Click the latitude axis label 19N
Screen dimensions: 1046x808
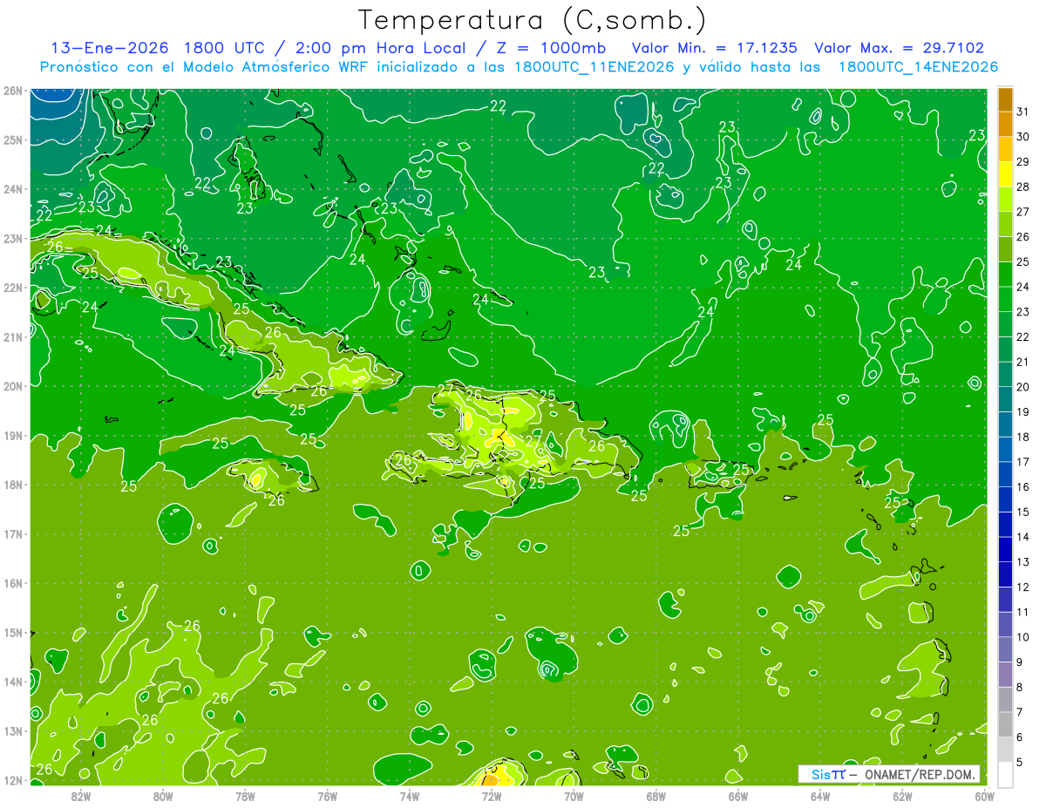12,436
